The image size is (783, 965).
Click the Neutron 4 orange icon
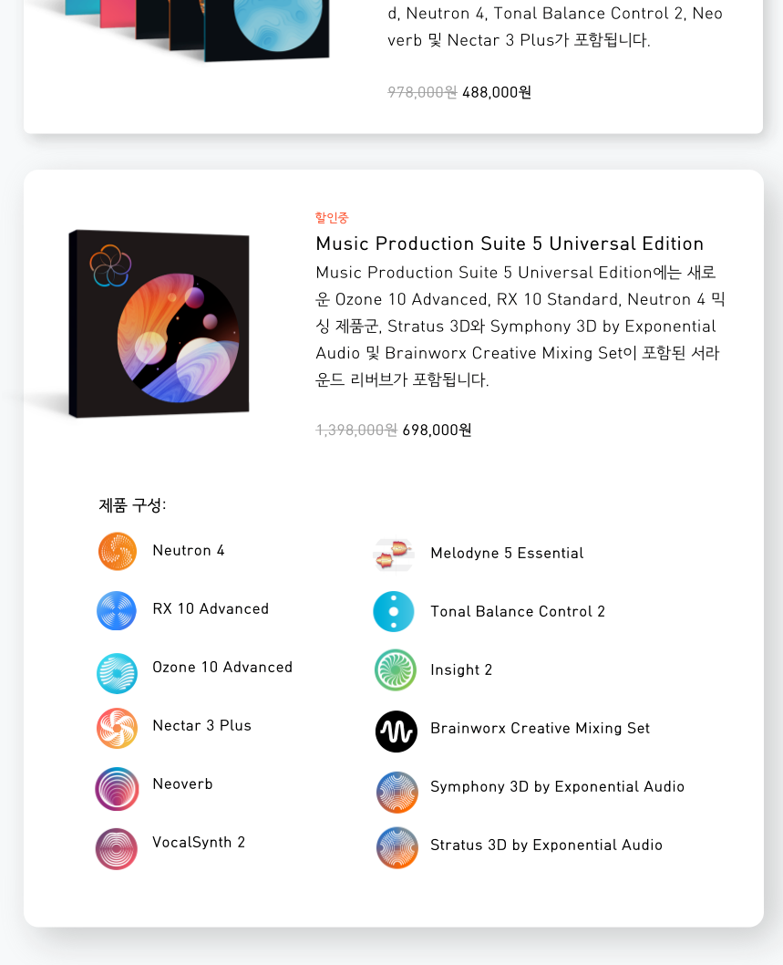117,551
